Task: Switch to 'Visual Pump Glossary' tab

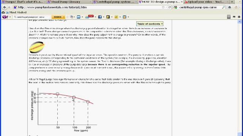Action: (x=69, y=2)
